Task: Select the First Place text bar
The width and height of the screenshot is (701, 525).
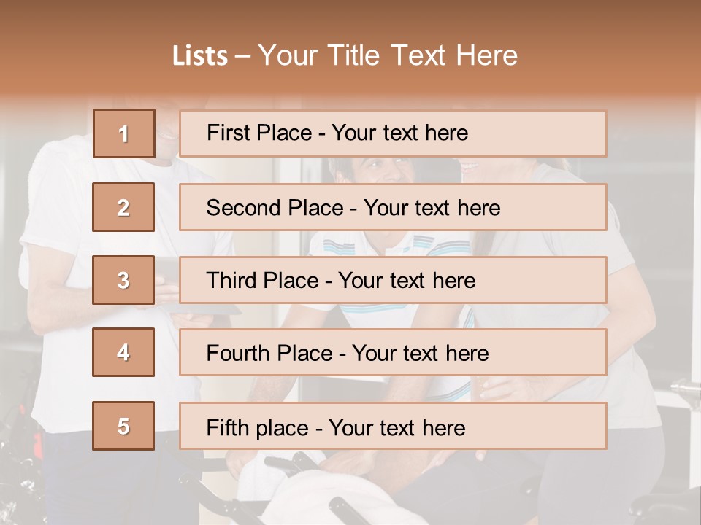Action: pos(393,133)
